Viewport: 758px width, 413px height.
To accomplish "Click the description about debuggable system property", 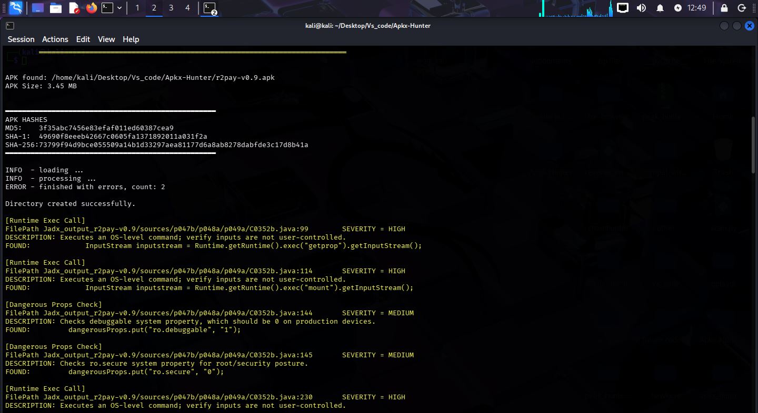I will pos(191,321).
